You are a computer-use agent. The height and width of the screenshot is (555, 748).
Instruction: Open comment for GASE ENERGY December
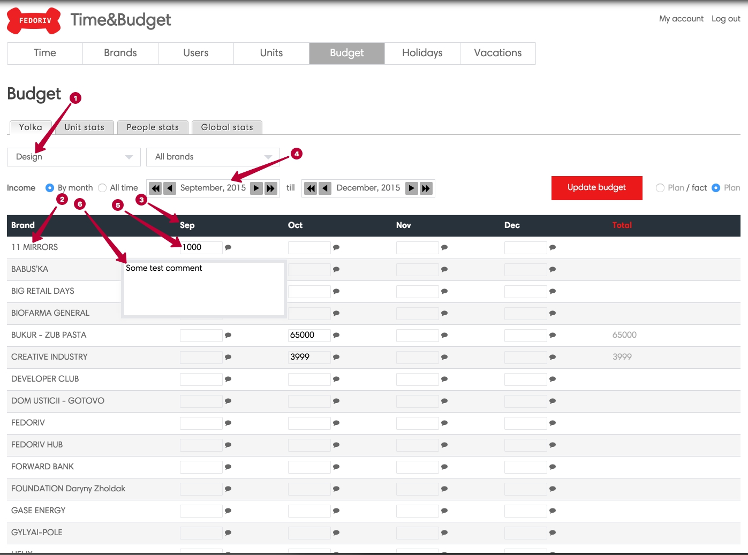(x=553, y=511)
